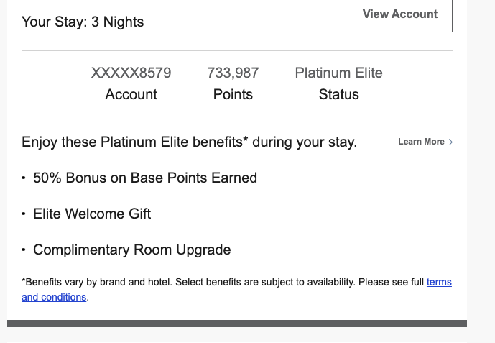Click the bullet before 50% Bonus
Screen dimensions: 495x343
pyautogui.click(x=24, y=178)
